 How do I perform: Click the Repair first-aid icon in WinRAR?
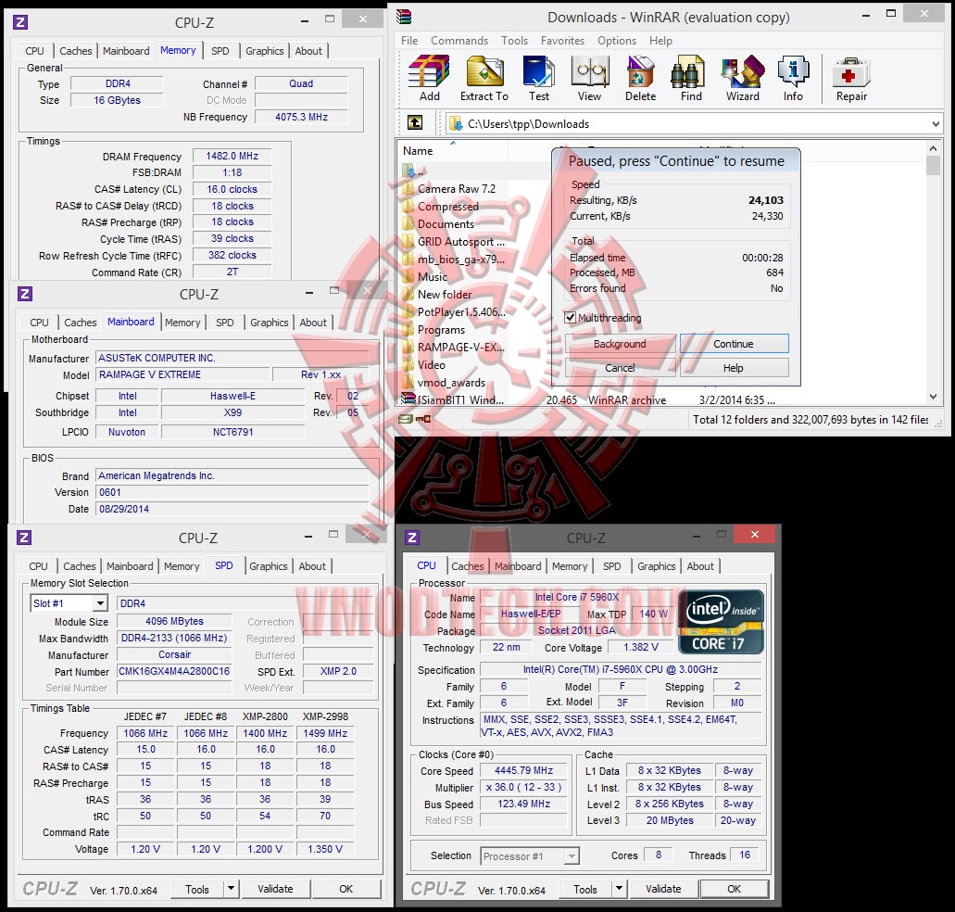click(851, 74)
